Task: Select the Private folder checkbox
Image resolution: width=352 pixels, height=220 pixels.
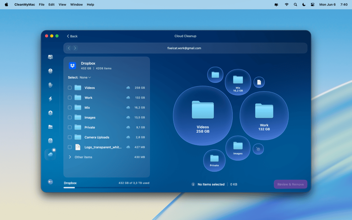Action: (70, 127)
